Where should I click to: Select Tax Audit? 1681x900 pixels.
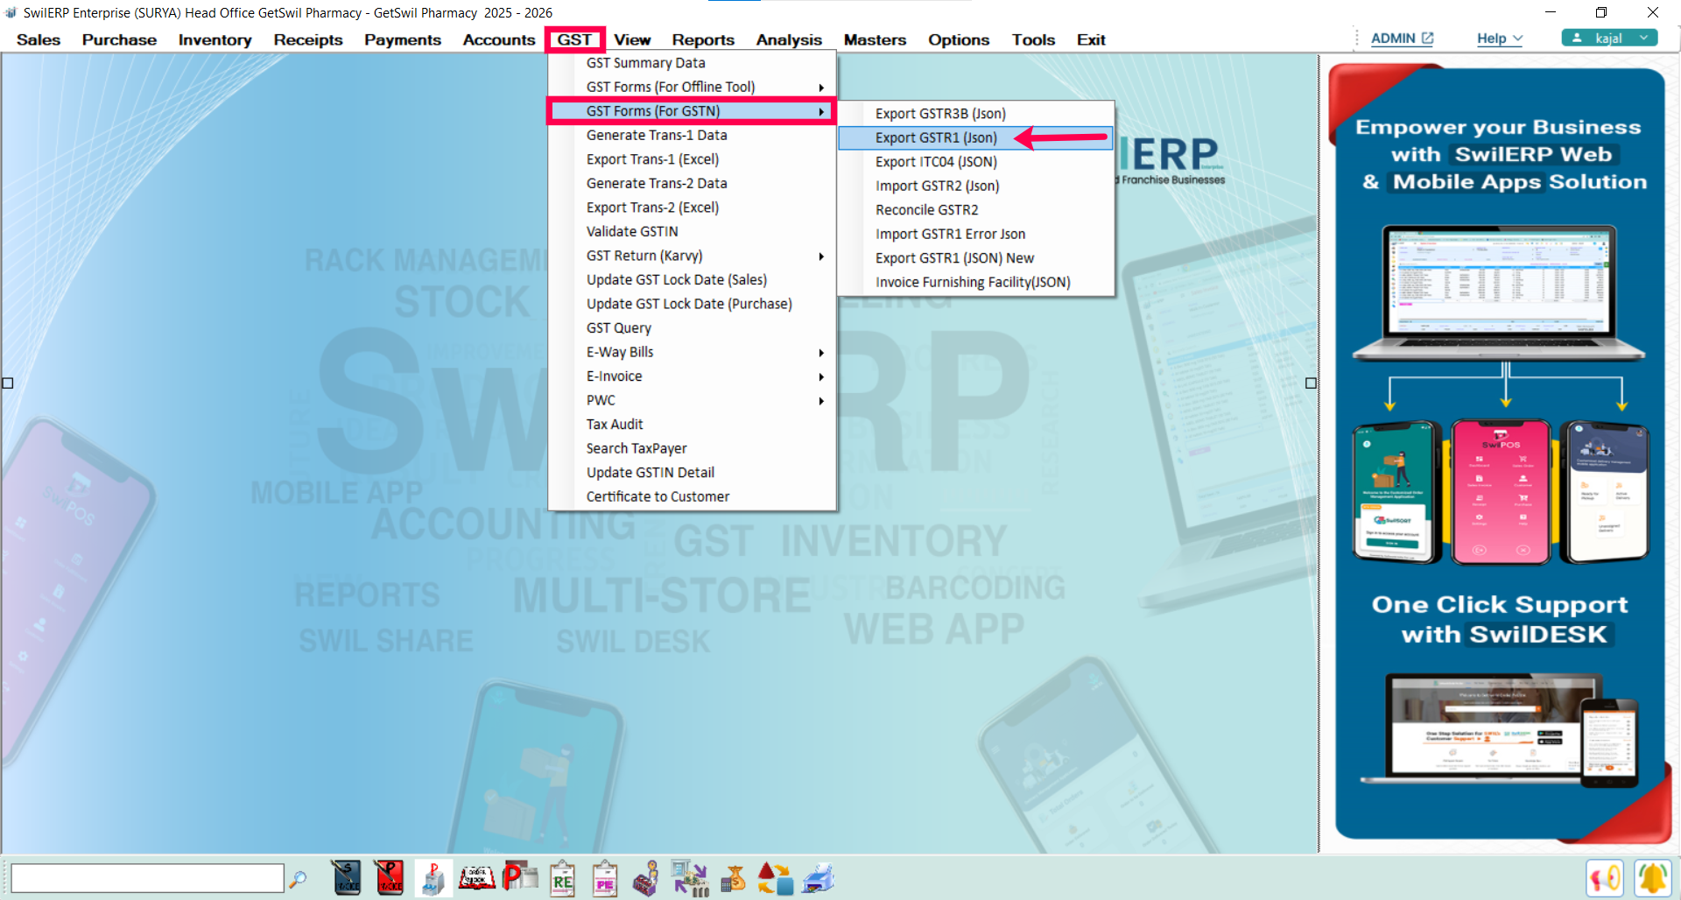tap(693, 425)
